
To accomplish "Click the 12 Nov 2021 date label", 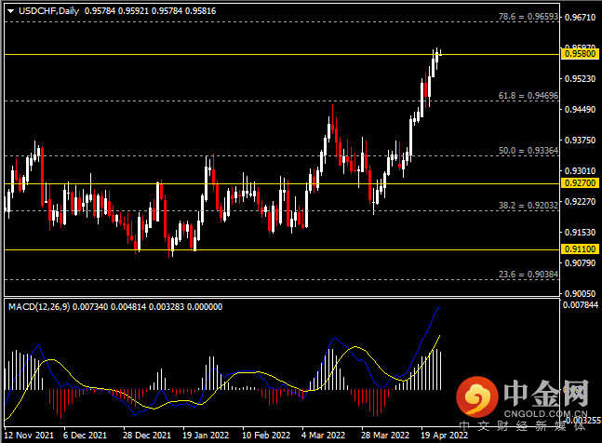I will pyautogui.click(x=29, y=436).
